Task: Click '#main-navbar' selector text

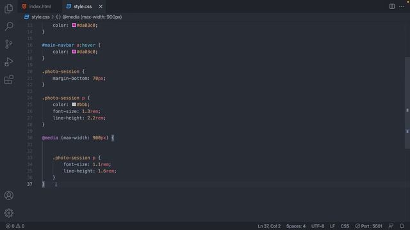Action: click(58, 45)
